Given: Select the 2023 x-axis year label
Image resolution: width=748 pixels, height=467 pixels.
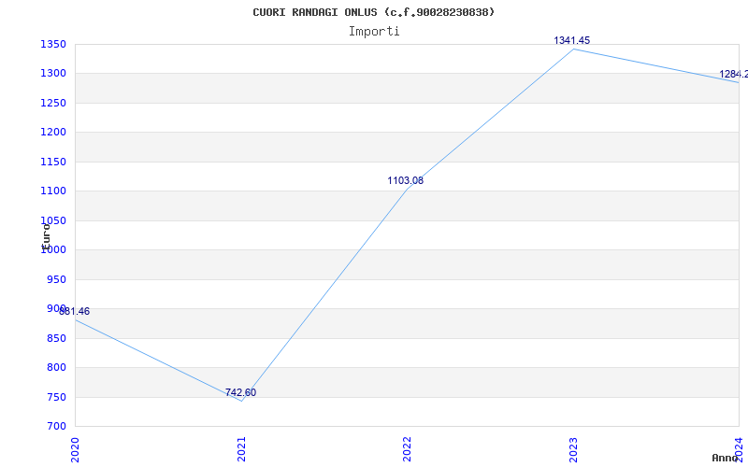Looking at the screenshot, I should pos(573,449).
